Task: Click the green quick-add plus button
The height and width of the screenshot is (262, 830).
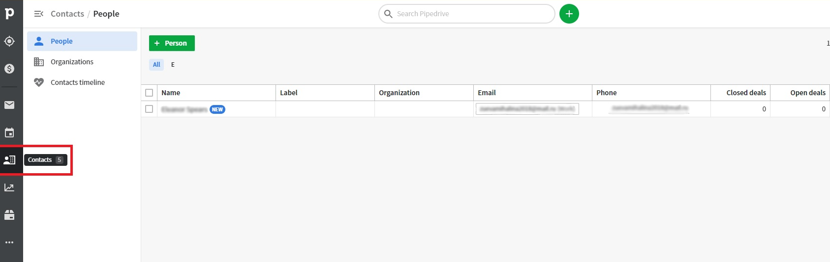Action: click(569, 14)
